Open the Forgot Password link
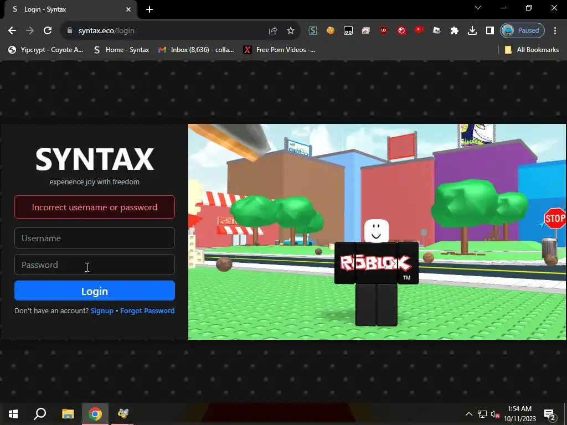The width and height of the screenshot is (567, 425). [147, 311]
